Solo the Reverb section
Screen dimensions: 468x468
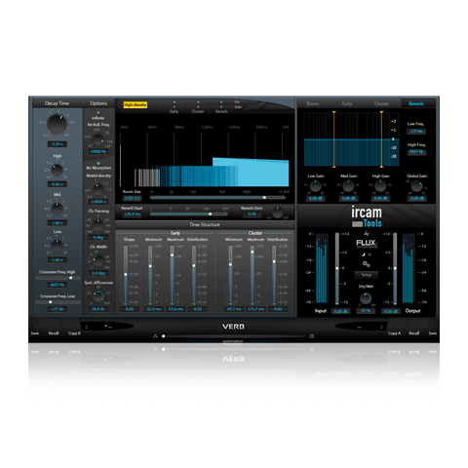[221, 106]
